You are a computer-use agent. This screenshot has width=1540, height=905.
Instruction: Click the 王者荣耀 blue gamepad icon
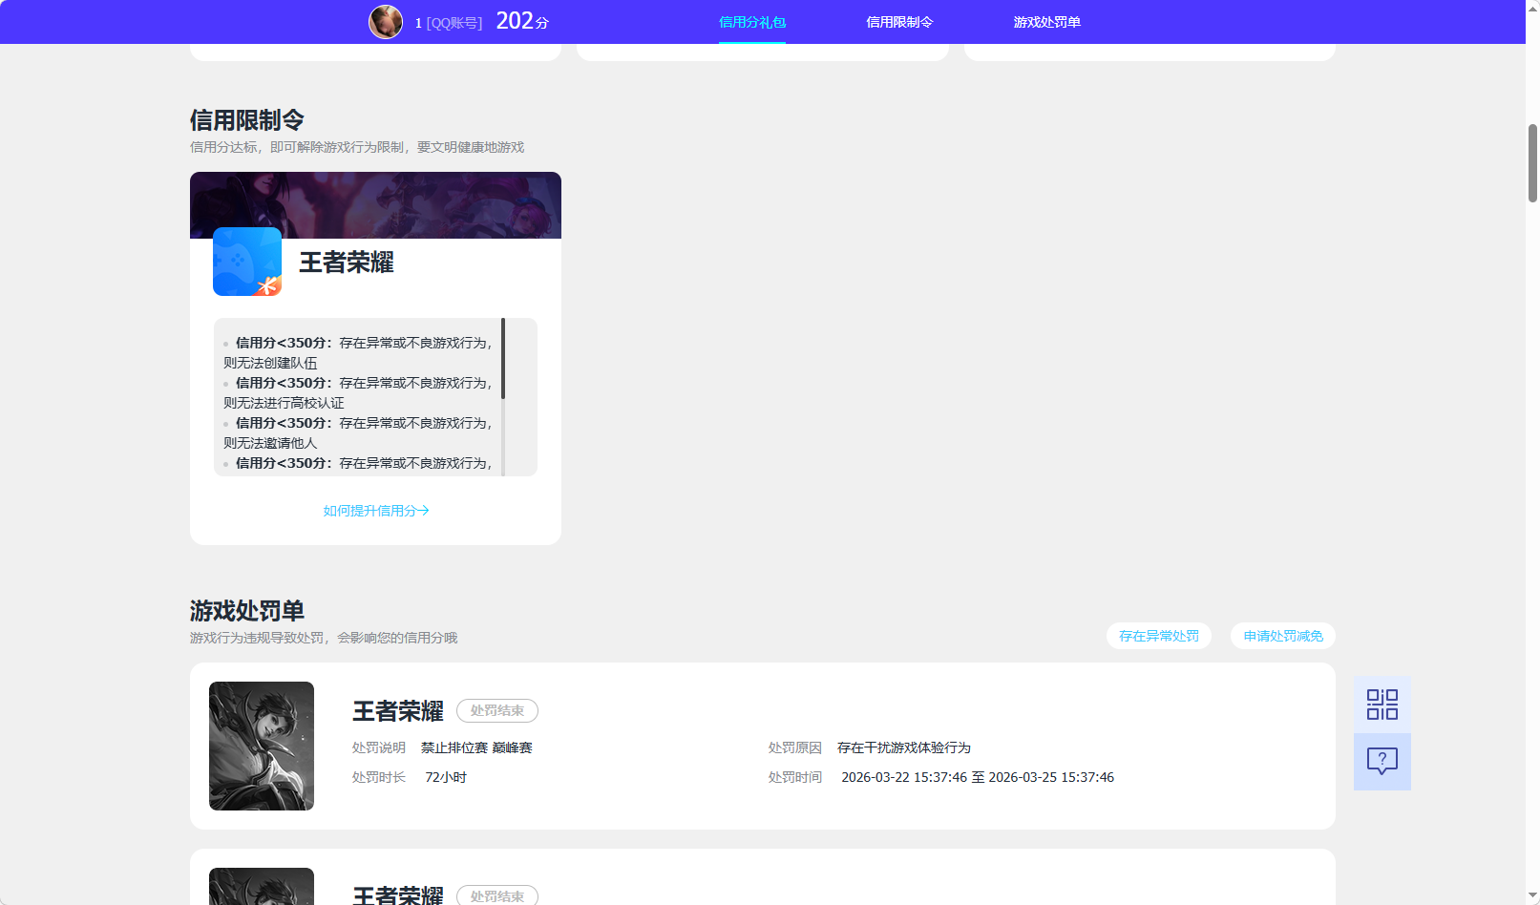coord(246,262)
